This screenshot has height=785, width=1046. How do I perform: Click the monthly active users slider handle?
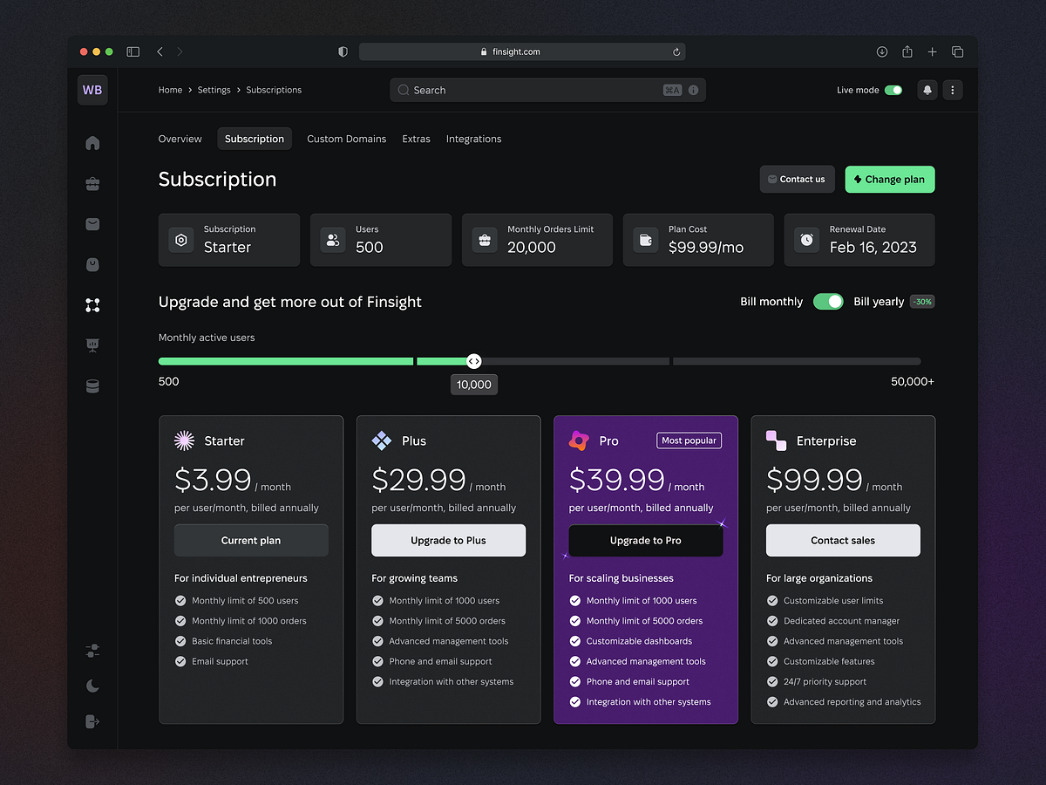click(x=473, y=361)
